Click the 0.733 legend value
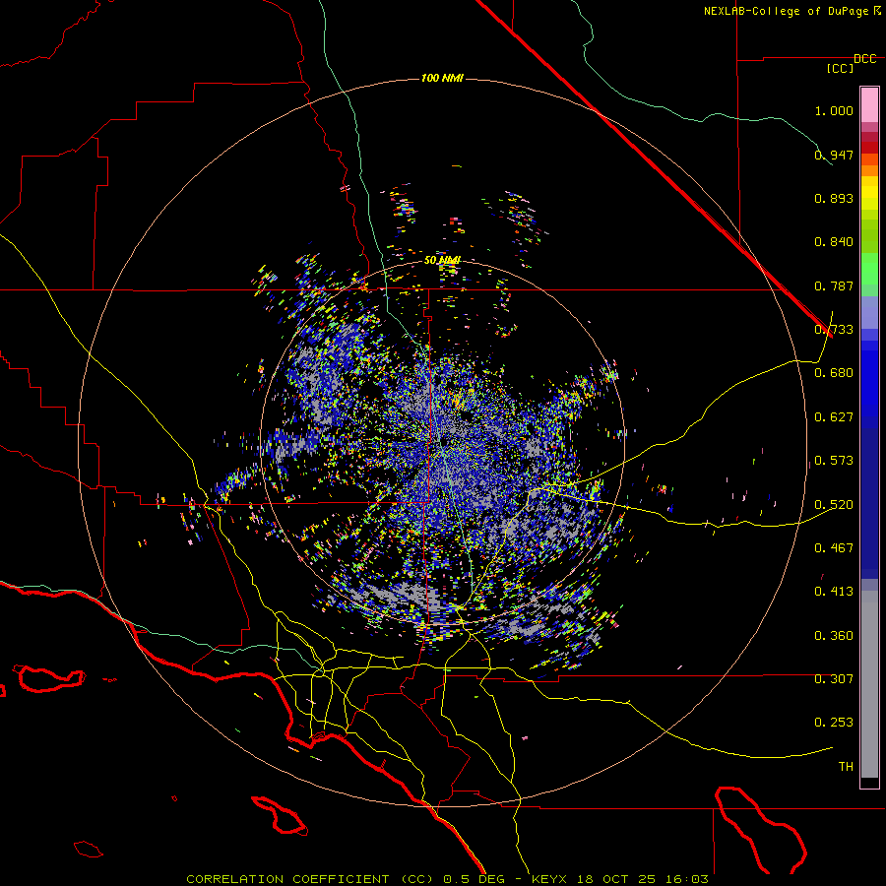Image resolution: width=886 pixels, height=886 pixels. coord(834,330)
